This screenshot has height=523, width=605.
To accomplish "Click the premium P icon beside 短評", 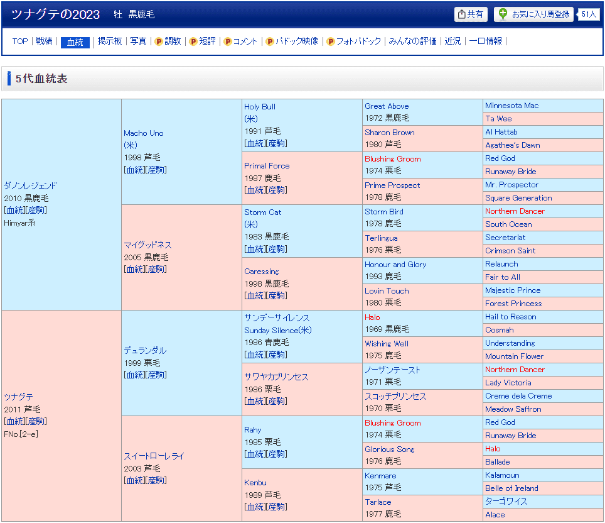I will [193, 41].
